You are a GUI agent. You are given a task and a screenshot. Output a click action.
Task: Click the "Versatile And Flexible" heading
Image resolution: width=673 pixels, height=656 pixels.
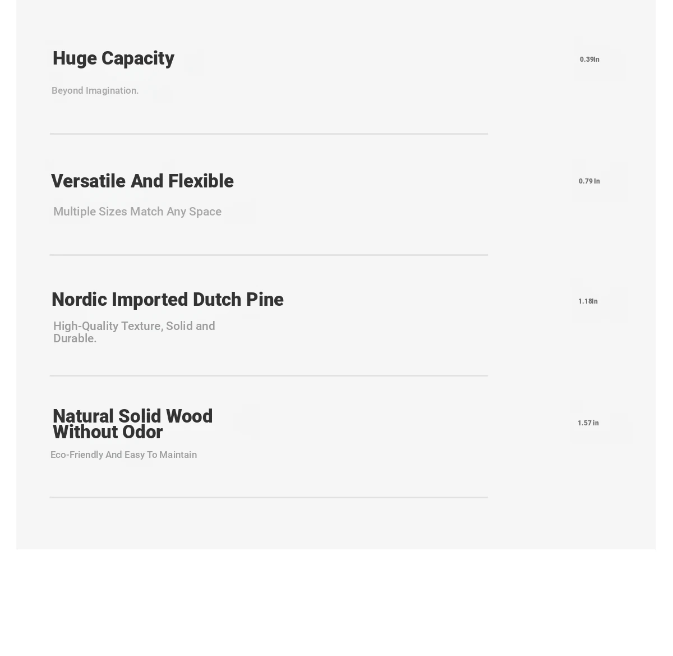pyautogui.click(x=142, y=181)
